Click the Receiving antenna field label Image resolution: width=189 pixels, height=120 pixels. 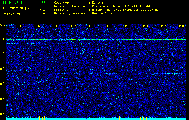point(69,13)
